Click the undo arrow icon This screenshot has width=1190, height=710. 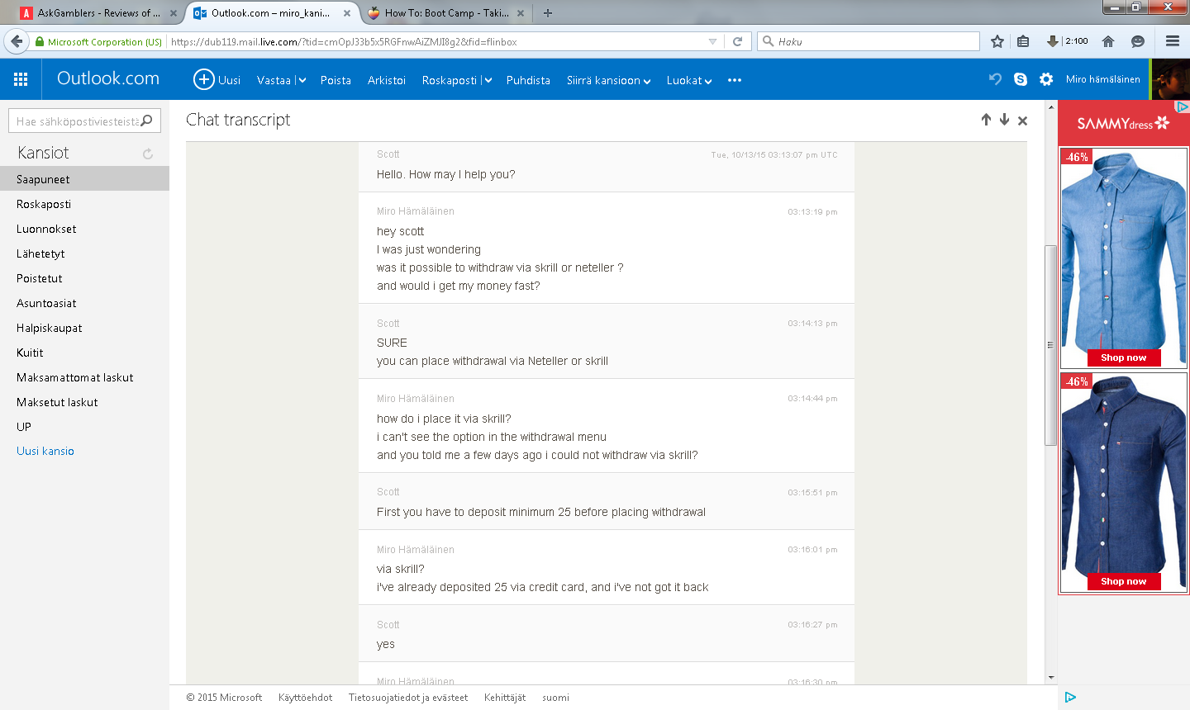point(995,78)
